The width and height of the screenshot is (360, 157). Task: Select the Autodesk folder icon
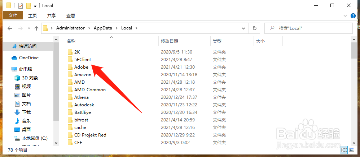[70, 105]
